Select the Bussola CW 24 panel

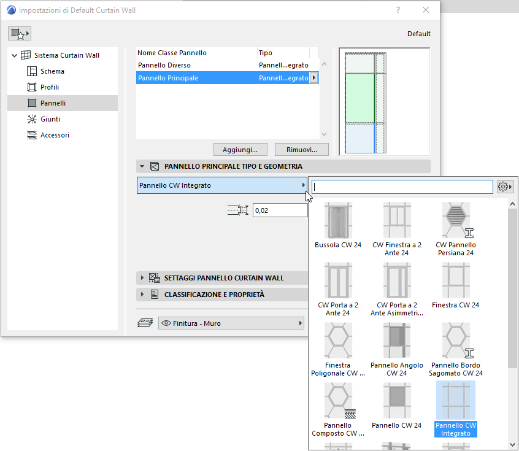pos(338,226)
